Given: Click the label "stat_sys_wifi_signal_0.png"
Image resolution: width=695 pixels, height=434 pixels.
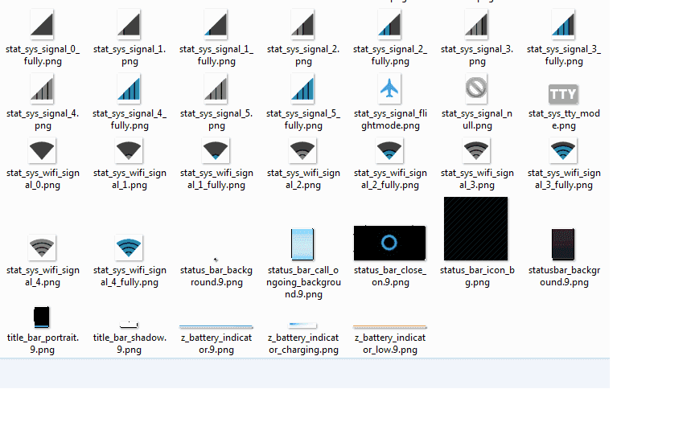Looking at the screenshot, I should click(43, 179).
